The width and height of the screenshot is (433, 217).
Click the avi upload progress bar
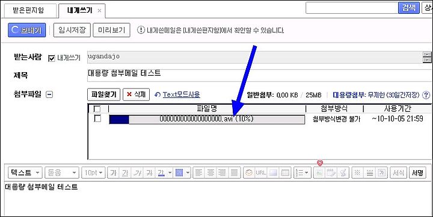(207, 119)
